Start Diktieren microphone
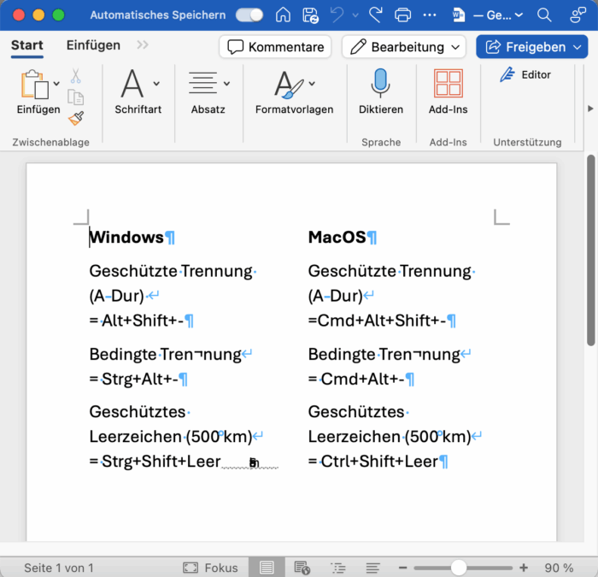 point(381,91)
